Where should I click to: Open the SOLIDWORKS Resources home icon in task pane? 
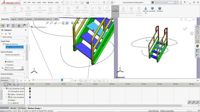(197, 27)
